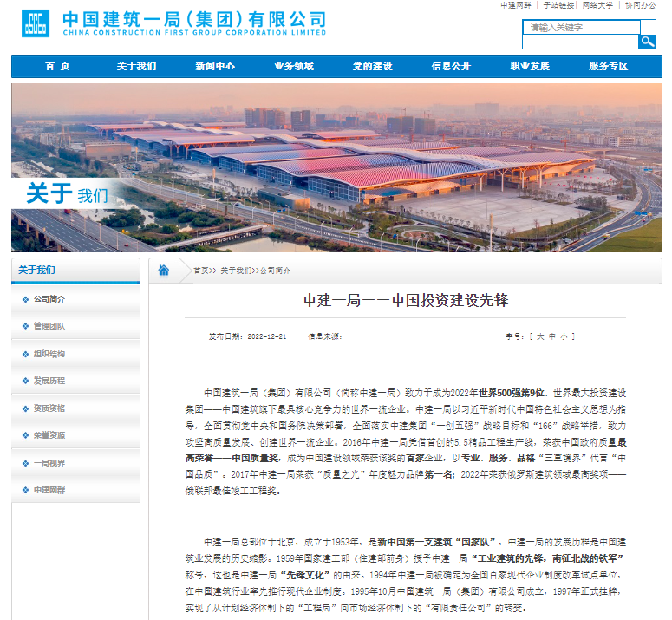Click the 首页 breadcrumb link
This screenshot has width=672, height=620.
click(x=201, y=271)
